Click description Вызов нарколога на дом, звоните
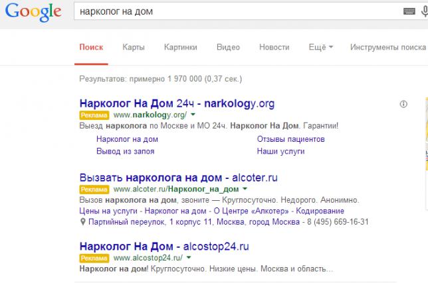Viewport: 428px width, 283px height. click(219, 200)
